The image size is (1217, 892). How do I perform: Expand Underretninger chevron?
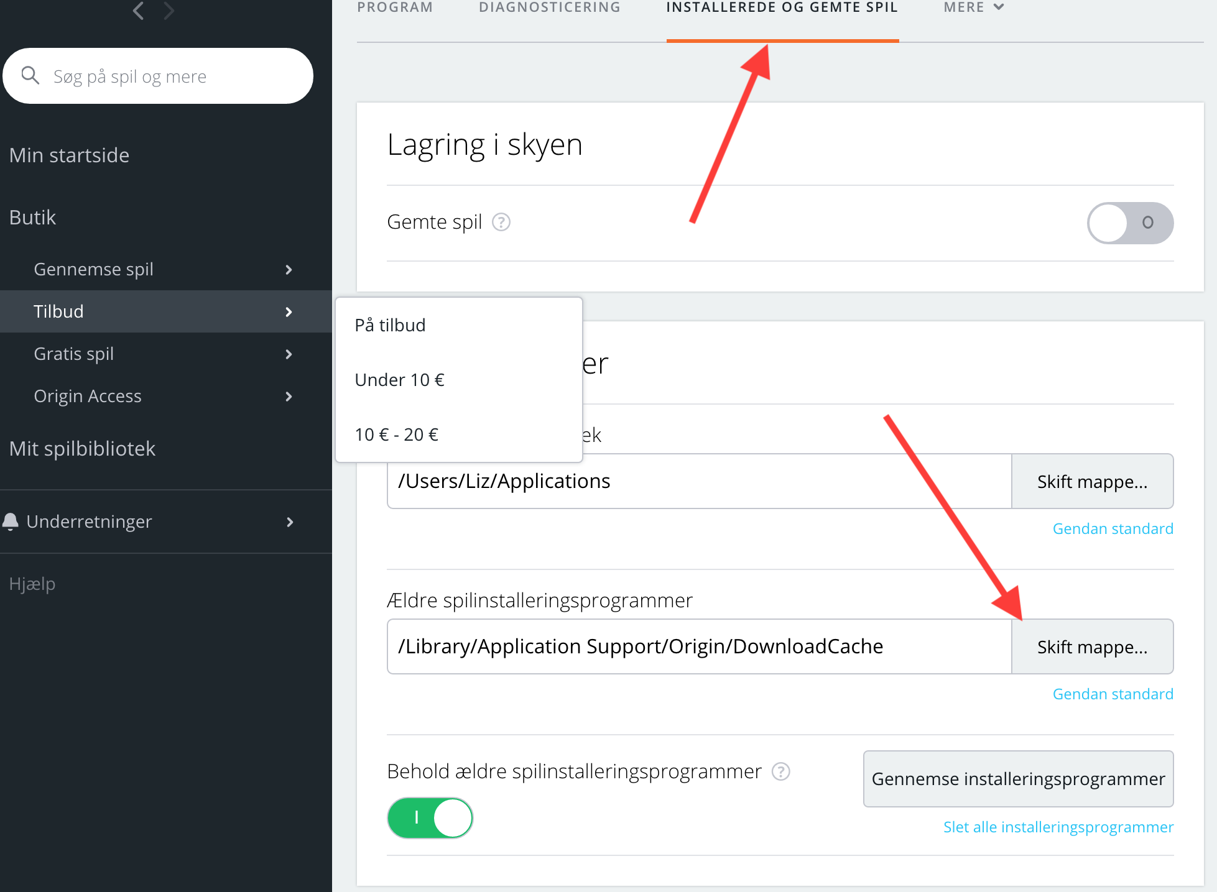[290, 522]
